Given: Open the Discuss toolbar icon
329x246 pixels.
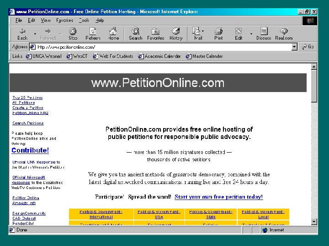Looking at the screenshot, I should point(264,34).
